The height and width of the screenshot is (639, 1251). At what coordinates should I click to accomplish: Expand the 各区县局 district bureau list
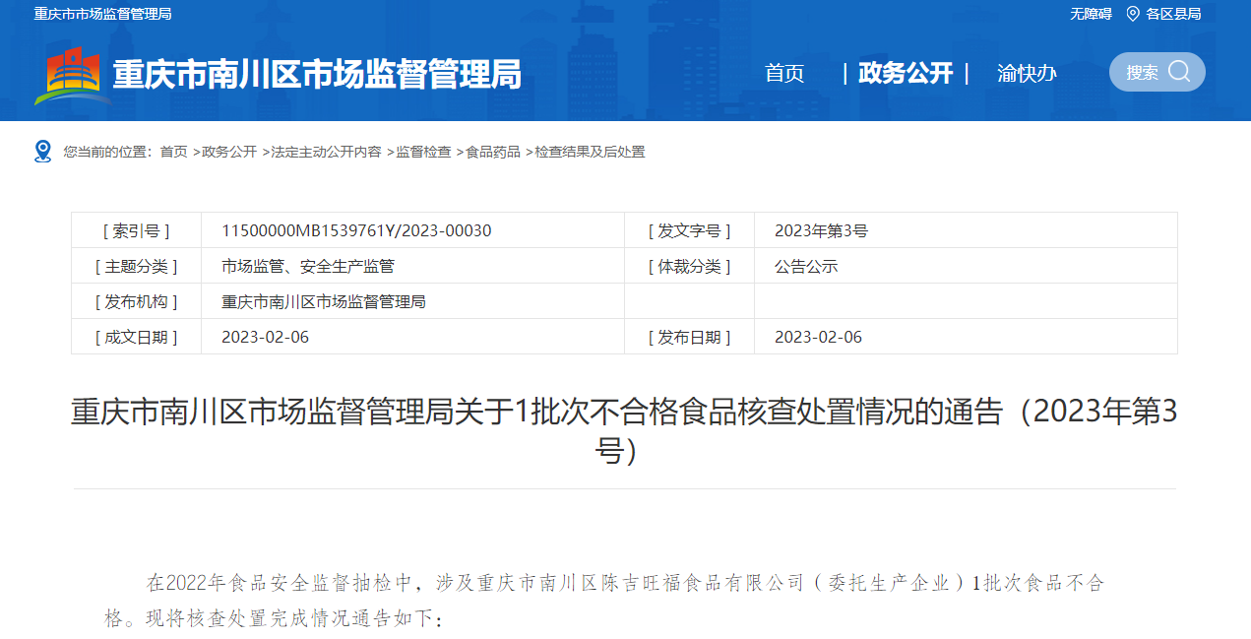click(x=1173, y=14)
